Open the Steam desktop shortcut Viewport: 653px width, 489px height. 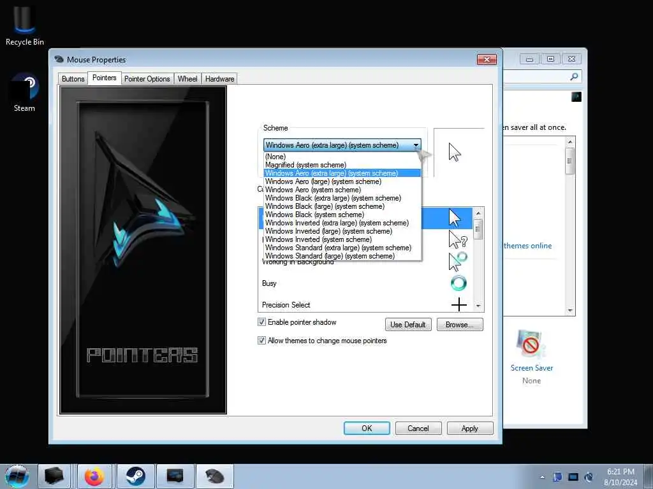coord(24,92)
